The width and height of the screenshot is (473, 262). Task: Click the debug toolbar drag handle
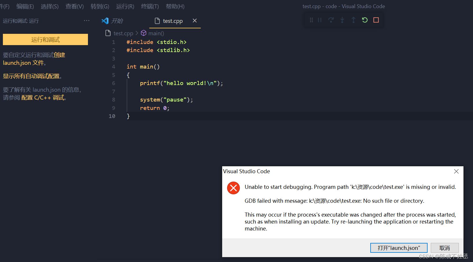tap(311, 20)
